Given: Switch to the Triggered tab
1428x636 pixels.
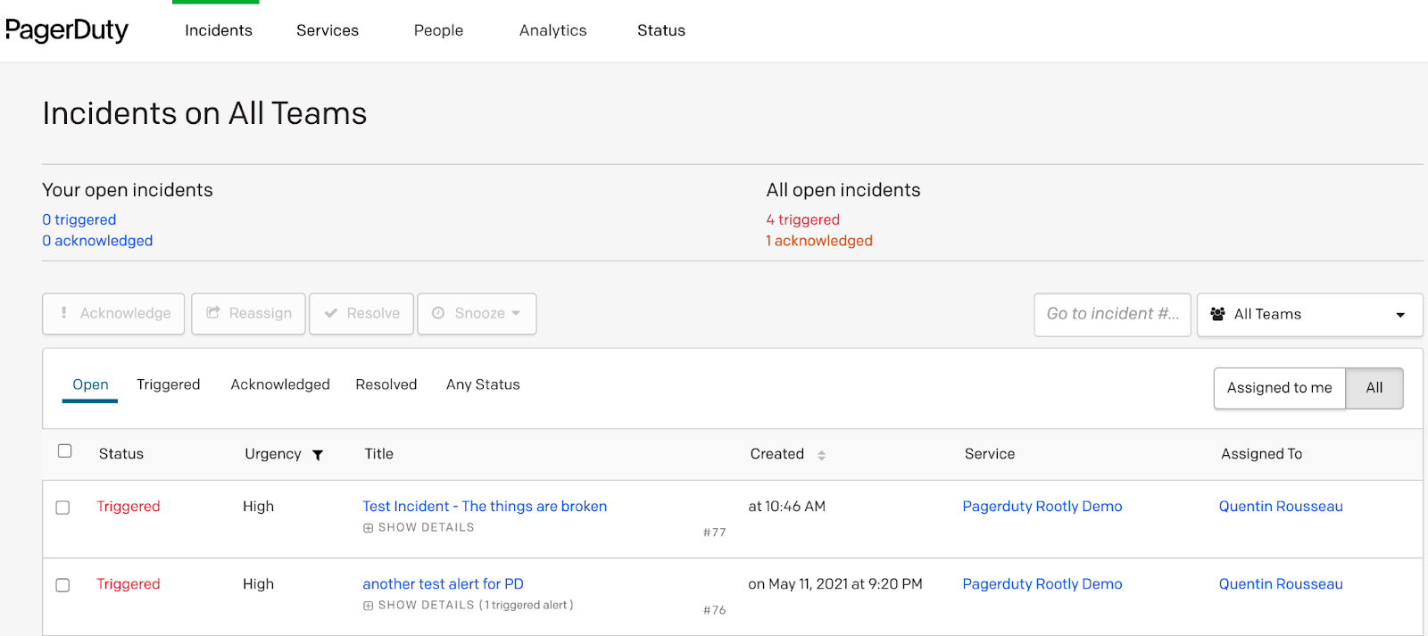Looking at the screenshot, I should coord(168,384).
